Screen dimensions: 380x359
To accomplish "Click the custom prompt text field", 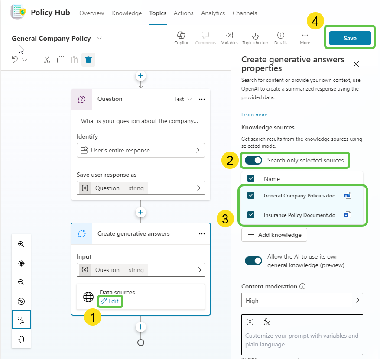I will click(x=302, y=340).
